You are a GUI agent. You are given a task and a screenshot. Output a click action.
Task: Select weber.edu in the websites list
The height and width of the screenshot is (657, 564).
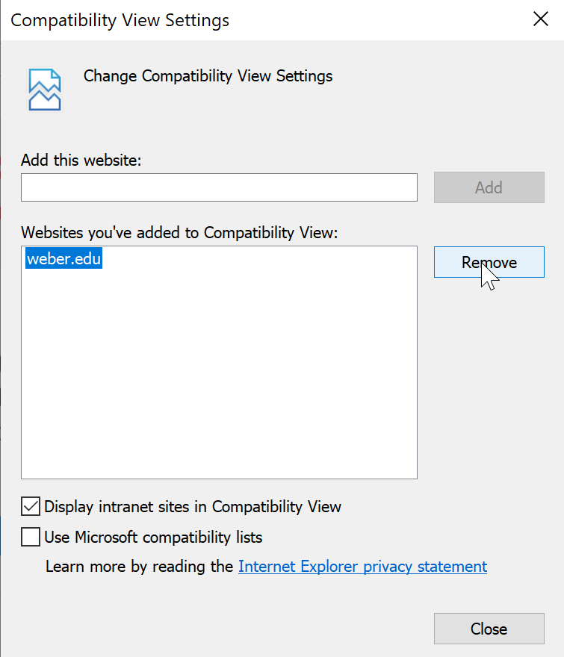tap(63, 260)
